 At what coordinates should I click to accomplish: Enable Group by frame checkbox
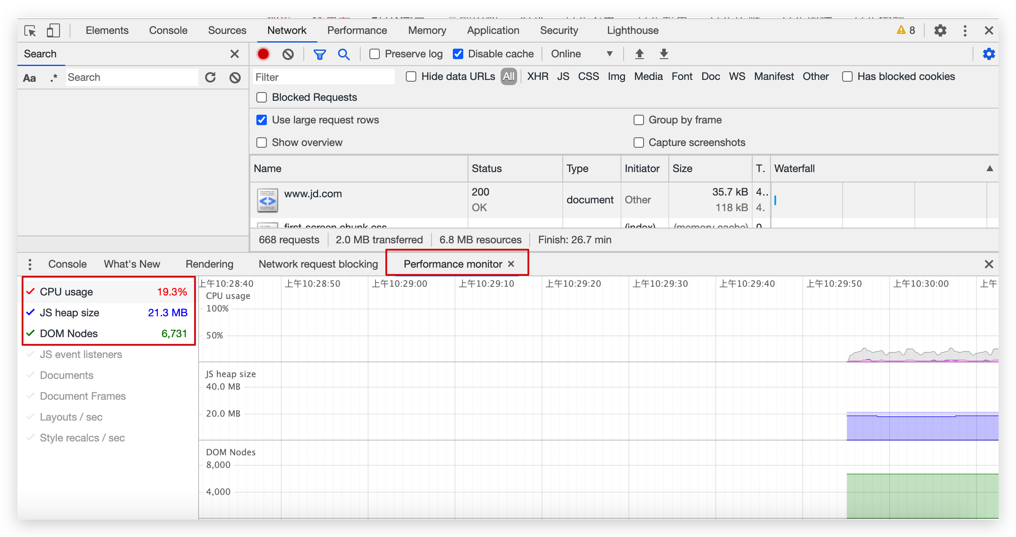click(x=638, y=120)
